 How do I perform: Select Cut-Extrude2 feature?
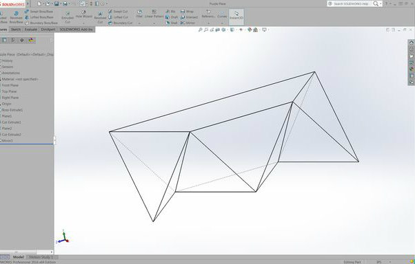[11, 134]
